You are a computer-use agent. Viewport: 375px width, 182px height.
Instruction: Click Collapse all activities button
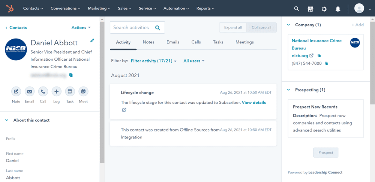(x=261, y=27)
